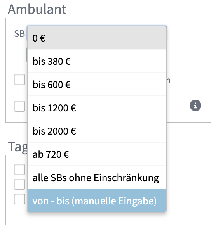216x225 pixels.
Task: Pick the "bis 600 €" deductible option
Action: click(x=97, y=85)
